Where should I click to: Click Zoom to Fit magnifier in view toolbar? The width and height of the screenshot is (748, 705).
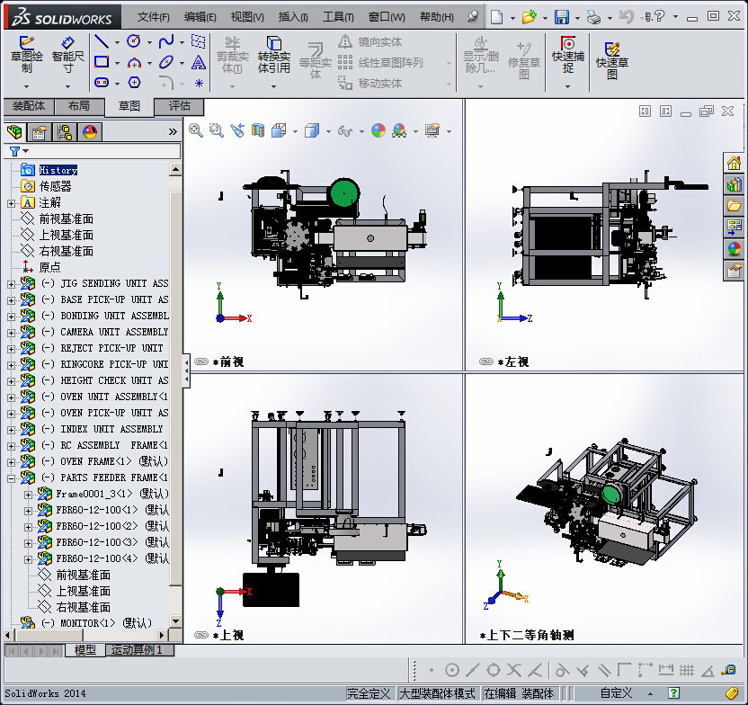pos(196,130)
